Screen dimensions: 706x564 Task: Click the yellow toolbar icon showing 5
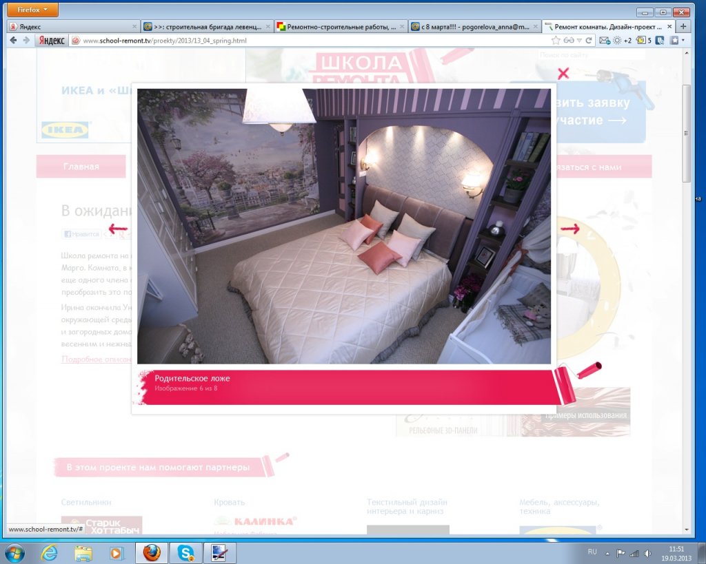click(x=643, y=41)
